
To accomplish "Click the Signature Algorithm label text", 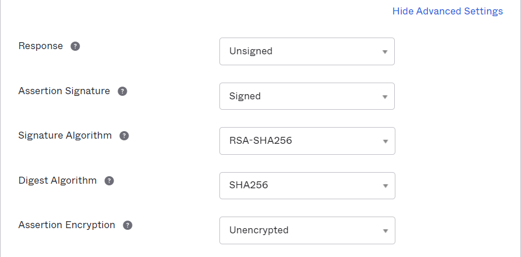I will coord(65,135).
